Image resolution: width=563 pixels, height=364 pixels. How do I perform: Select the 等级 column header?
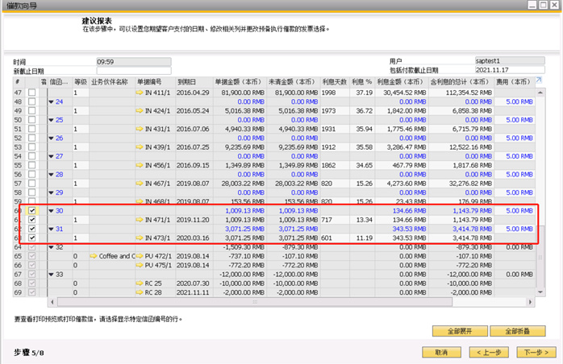point(81,82)
